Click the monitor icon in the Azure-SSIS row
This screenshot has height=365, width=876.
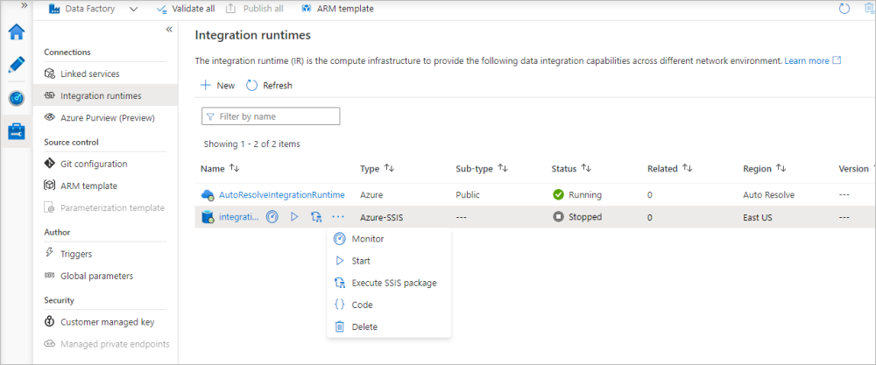pos(272,217)
